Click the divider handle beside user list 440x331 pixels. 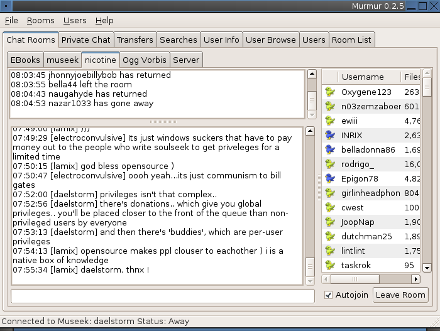tap(319, 187)
